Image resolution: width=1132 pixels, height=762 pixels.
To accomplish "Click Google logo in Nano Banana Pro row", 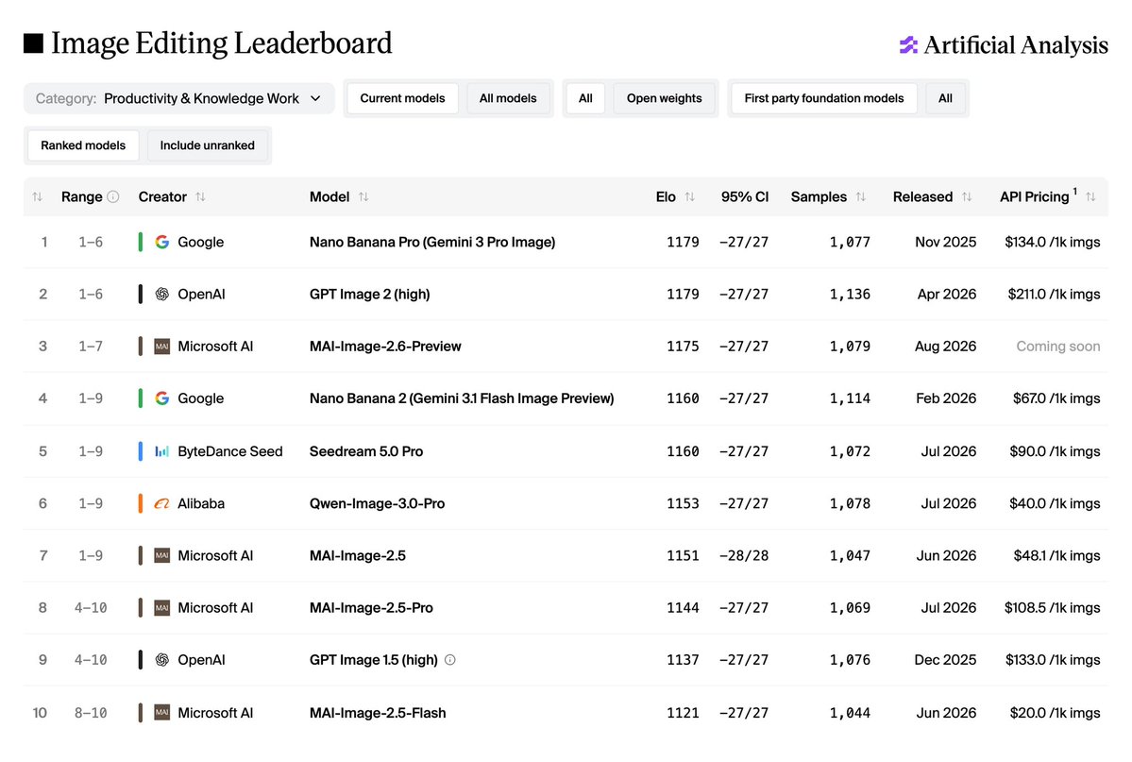I will point(161,242).
